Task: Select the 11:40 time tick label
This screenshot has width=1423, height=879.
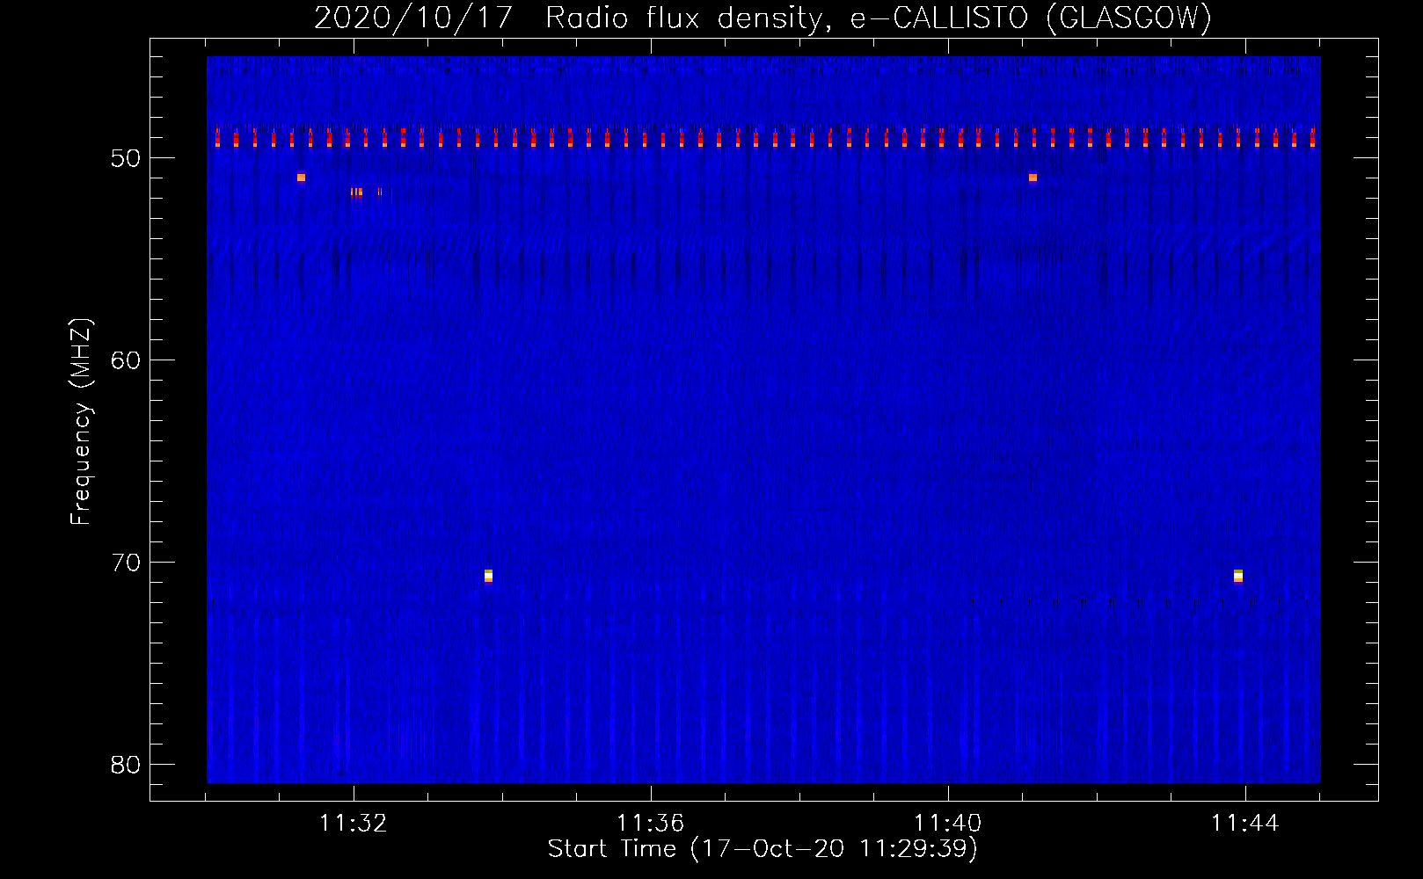Action: point(947,823)
